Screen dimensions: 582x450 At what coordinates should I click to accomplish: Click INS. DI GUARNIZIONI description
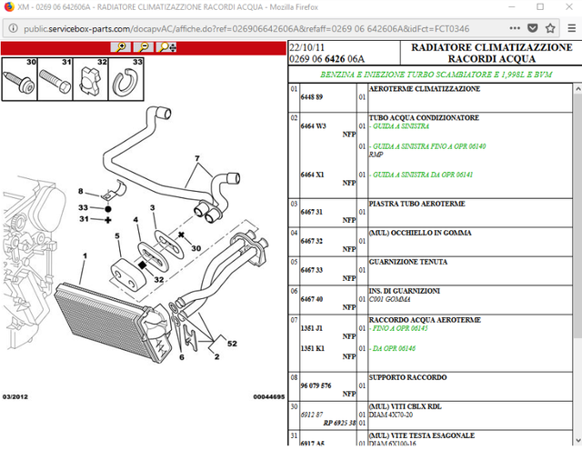pos(404,291)
